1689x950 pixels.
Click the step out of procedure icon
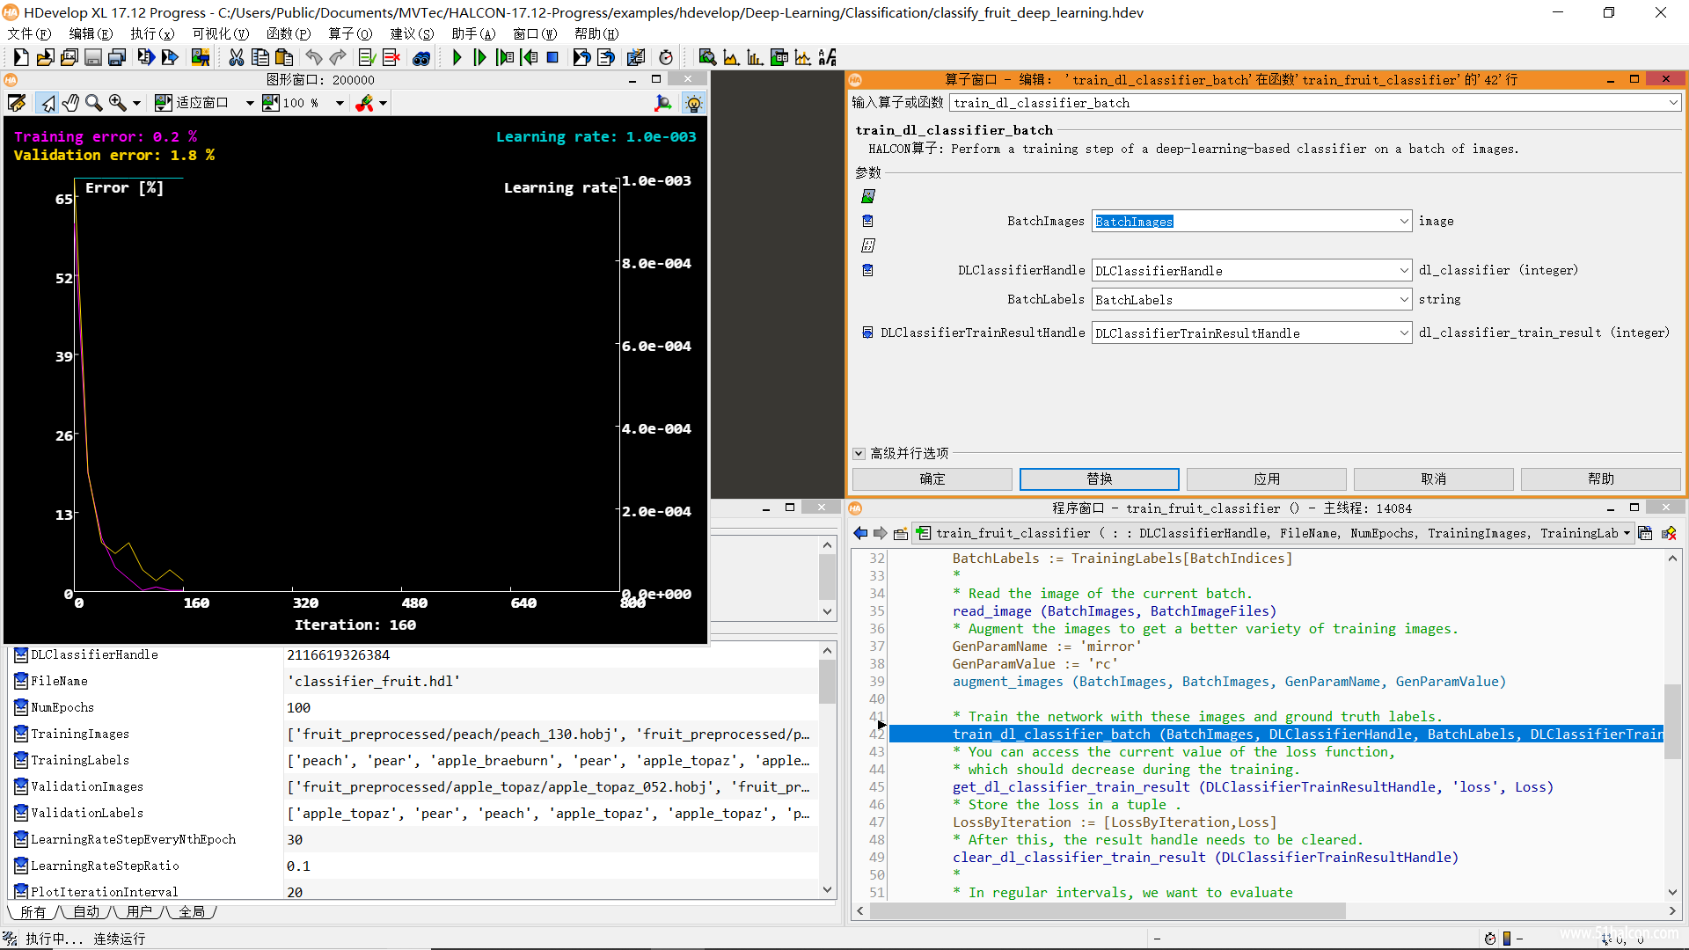[529, 57]
